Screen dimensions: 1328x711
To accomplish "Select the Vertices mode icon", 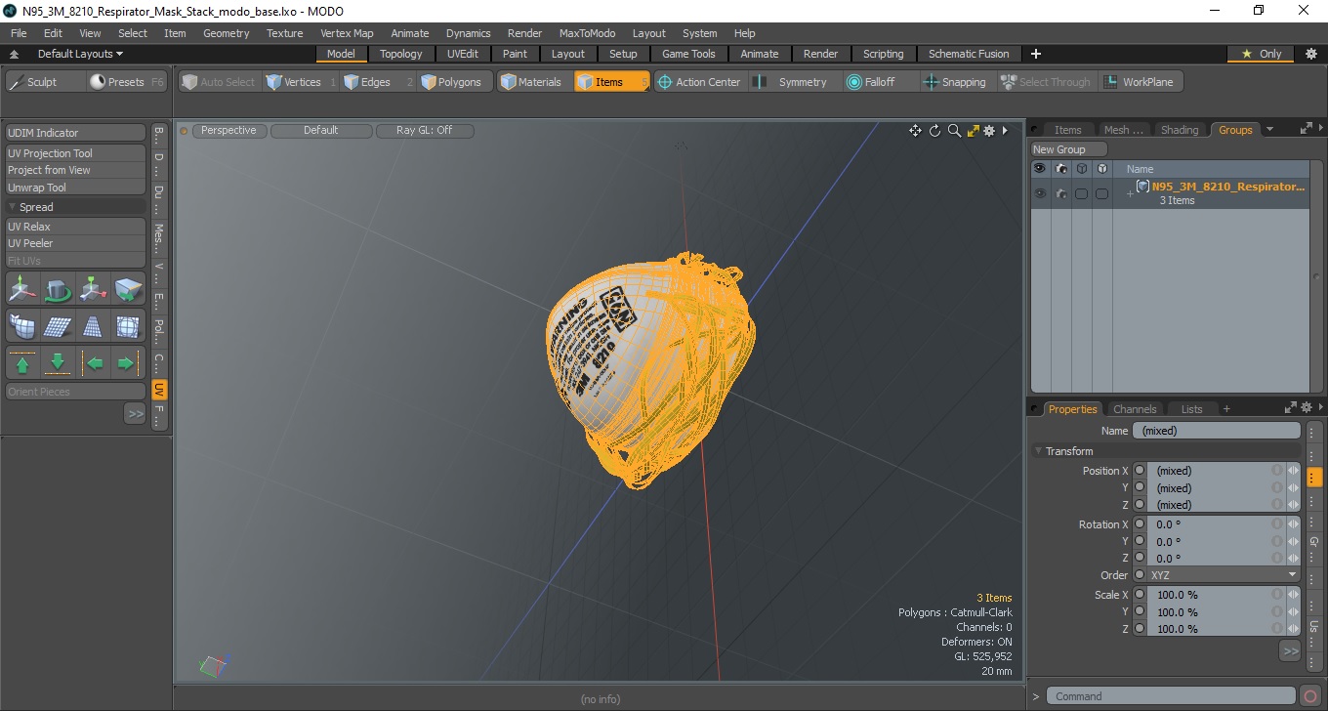I will click(x=274, y=82).
